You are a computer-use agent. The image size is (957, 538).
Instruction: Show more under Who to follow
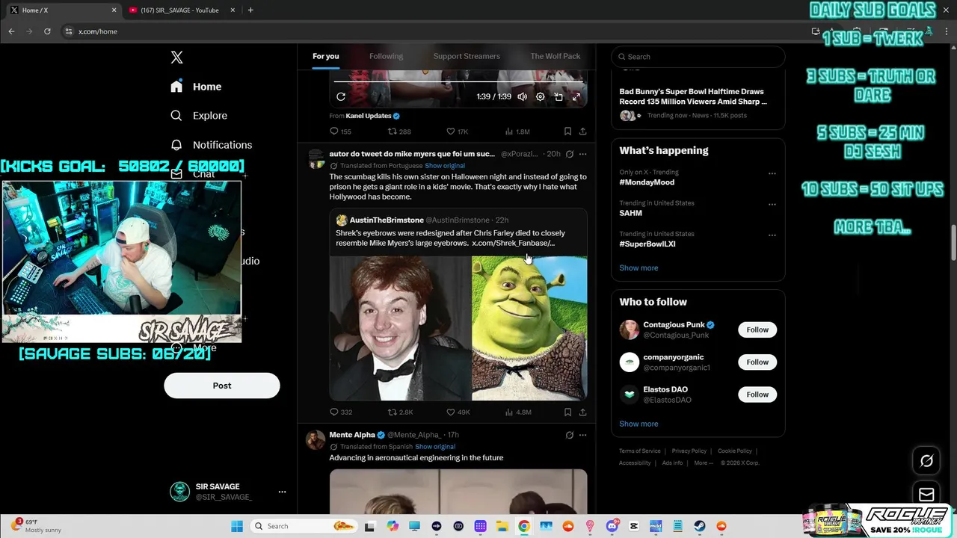pyautogui.click(x=638, y=424)
